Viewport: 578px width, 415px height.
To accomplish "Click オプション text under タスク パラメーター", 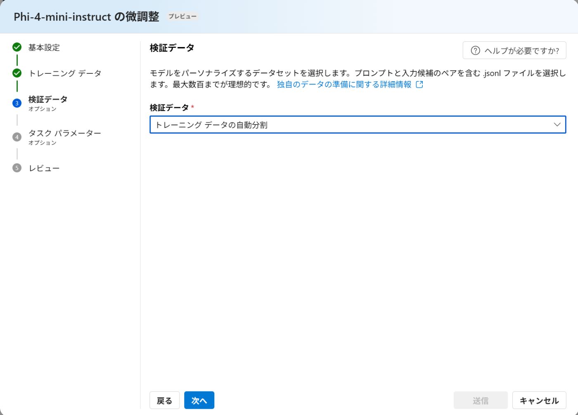I will point(43,143).
